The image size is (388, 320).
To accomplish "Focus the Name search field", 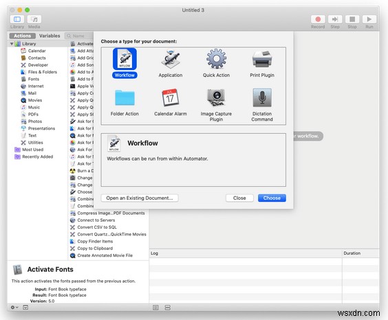I will (79, 36).
